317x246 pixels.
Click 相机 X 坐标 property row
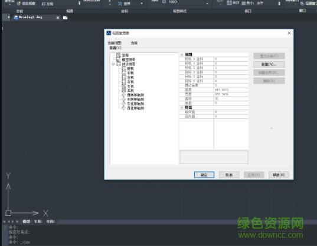(x=214, y=59)
